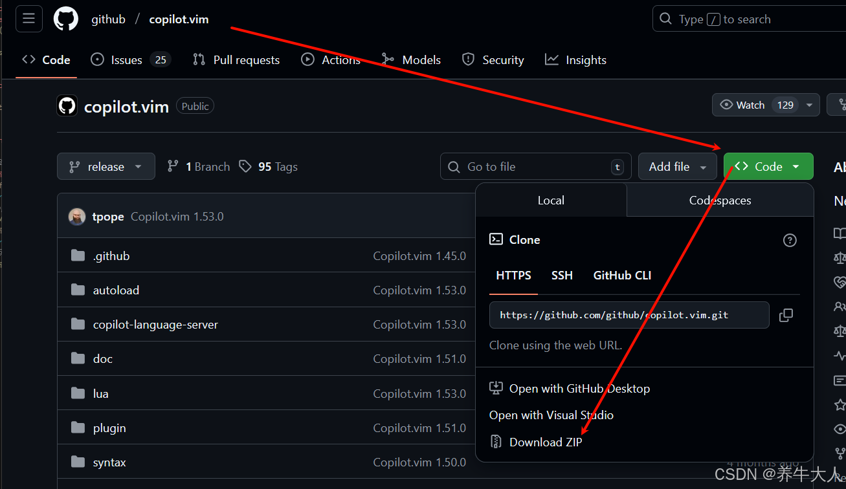Click the repository icon beside copilot.vim heading
Viewport: 846px width, 489px height.
[x=67, y=106]
